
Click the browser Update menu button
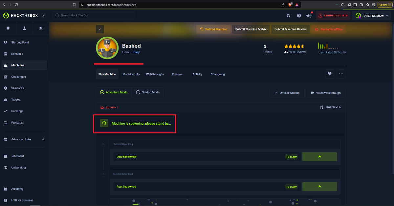click(x=385, y=5)
